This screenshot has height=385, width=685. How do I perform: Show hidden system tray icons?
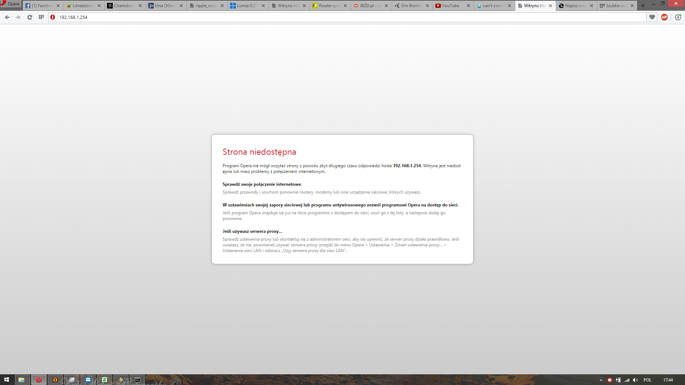[601, 380]
